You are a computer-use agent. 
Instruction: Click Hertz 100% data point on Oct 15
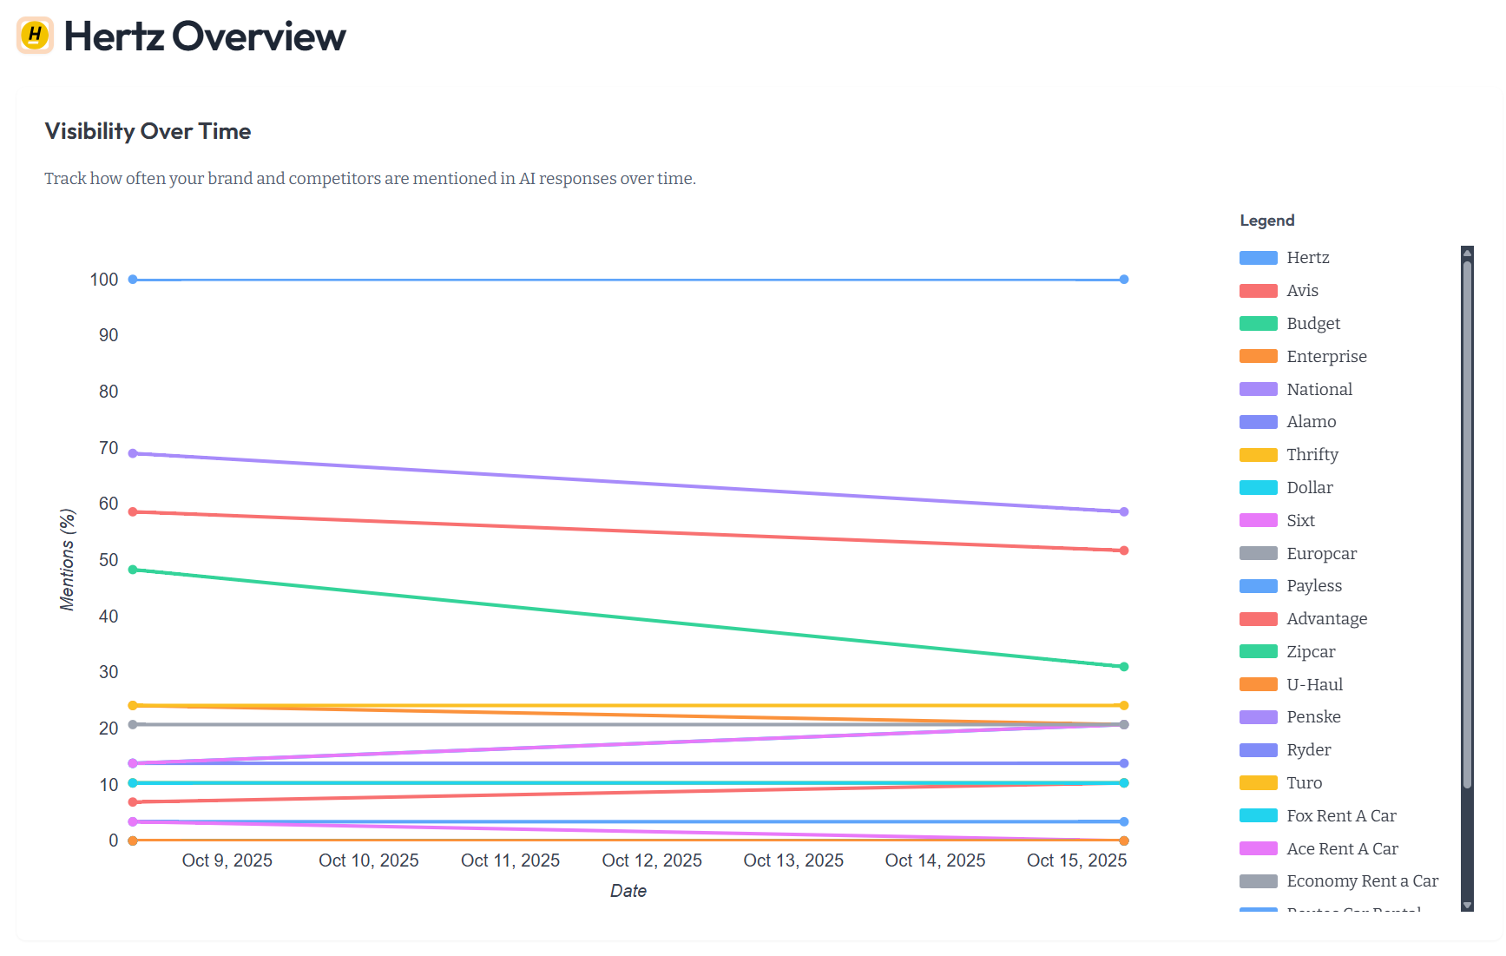click(x=1123, y=280)
